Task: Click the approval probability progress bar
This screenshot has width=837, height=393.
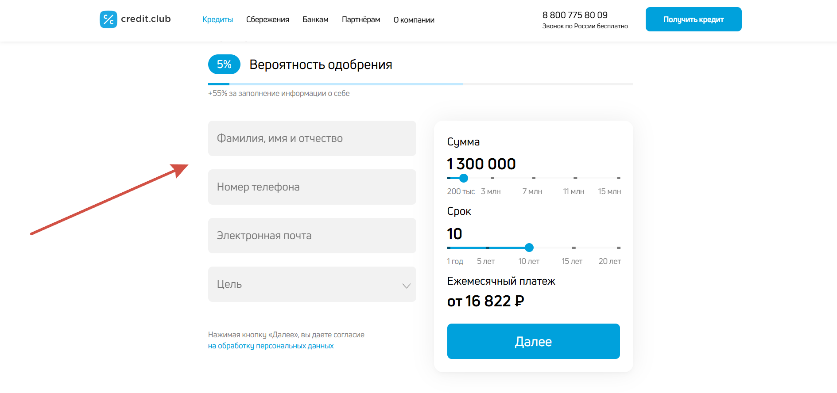Action: pyautogui.click(x=421, y=84)
